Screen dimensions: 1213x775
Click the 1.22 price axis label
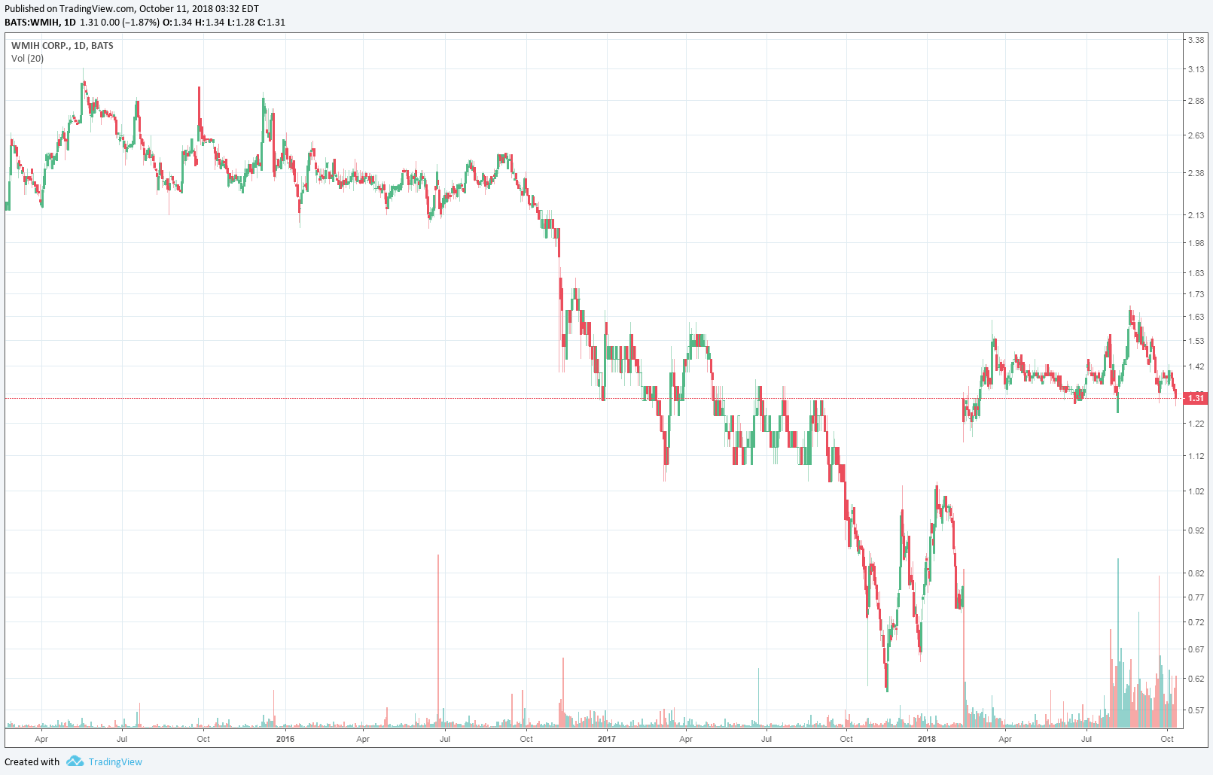1196,424
